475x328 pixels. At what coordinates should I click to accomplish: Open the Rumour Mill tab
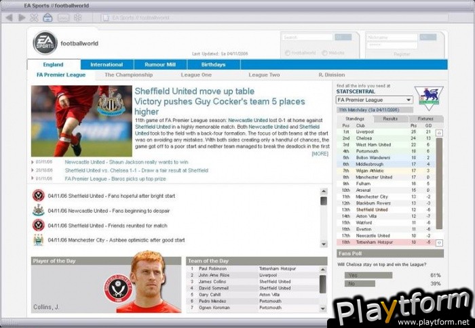pos(160,64)
